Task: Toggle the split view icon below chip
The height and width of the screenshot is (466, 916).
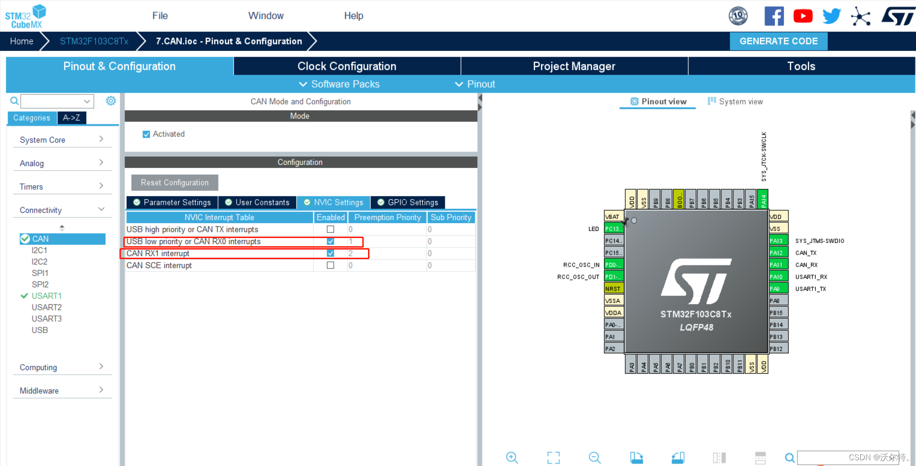Action: pos(719,457)
